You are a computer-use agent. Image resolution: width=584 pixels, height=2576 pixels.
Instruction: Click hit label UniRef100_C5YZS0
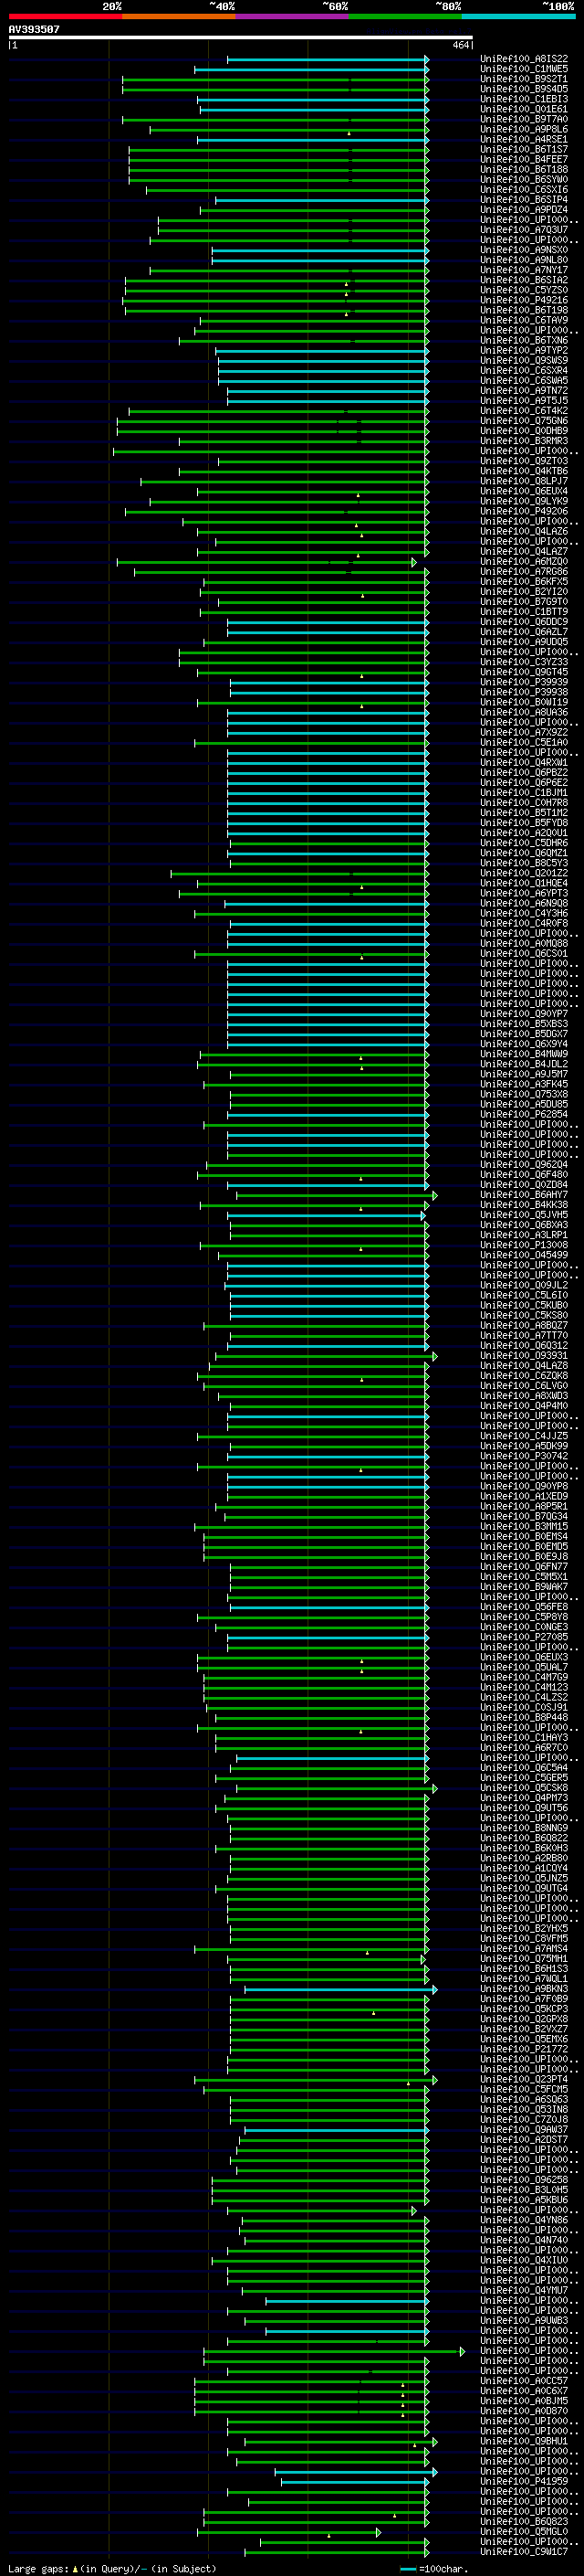[x=524, y=290]
